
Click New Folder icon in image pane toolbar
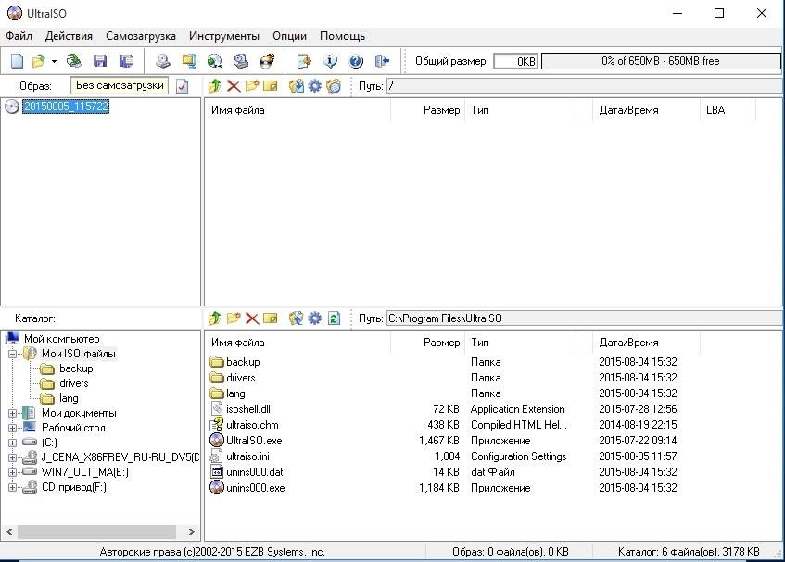click(x=252, y=86)
